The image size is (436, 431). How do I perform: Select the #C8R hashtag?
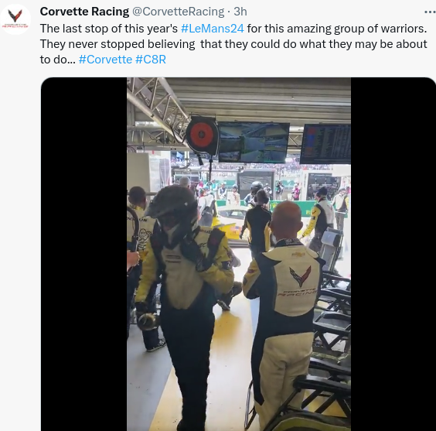[151, 60]
